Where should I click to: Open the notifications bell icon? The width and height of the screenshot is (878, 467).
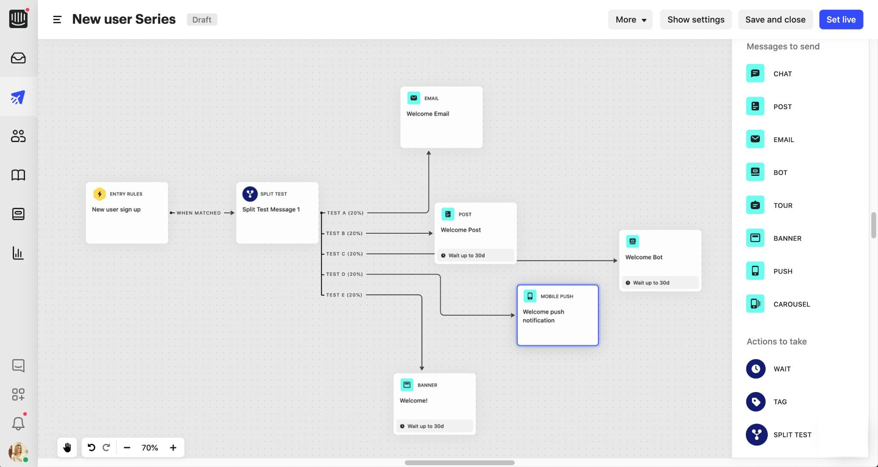[18, 423]
